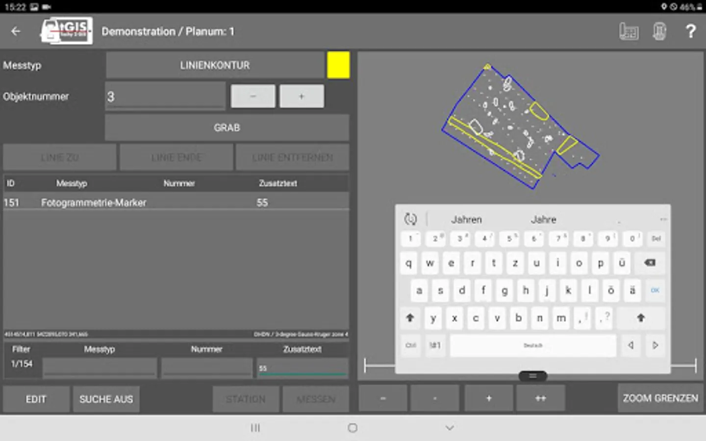Image resolution: width=706 pixels, height=441 pixels.
Task: Tap the Deutsch space bar
Action: point(533,345)
